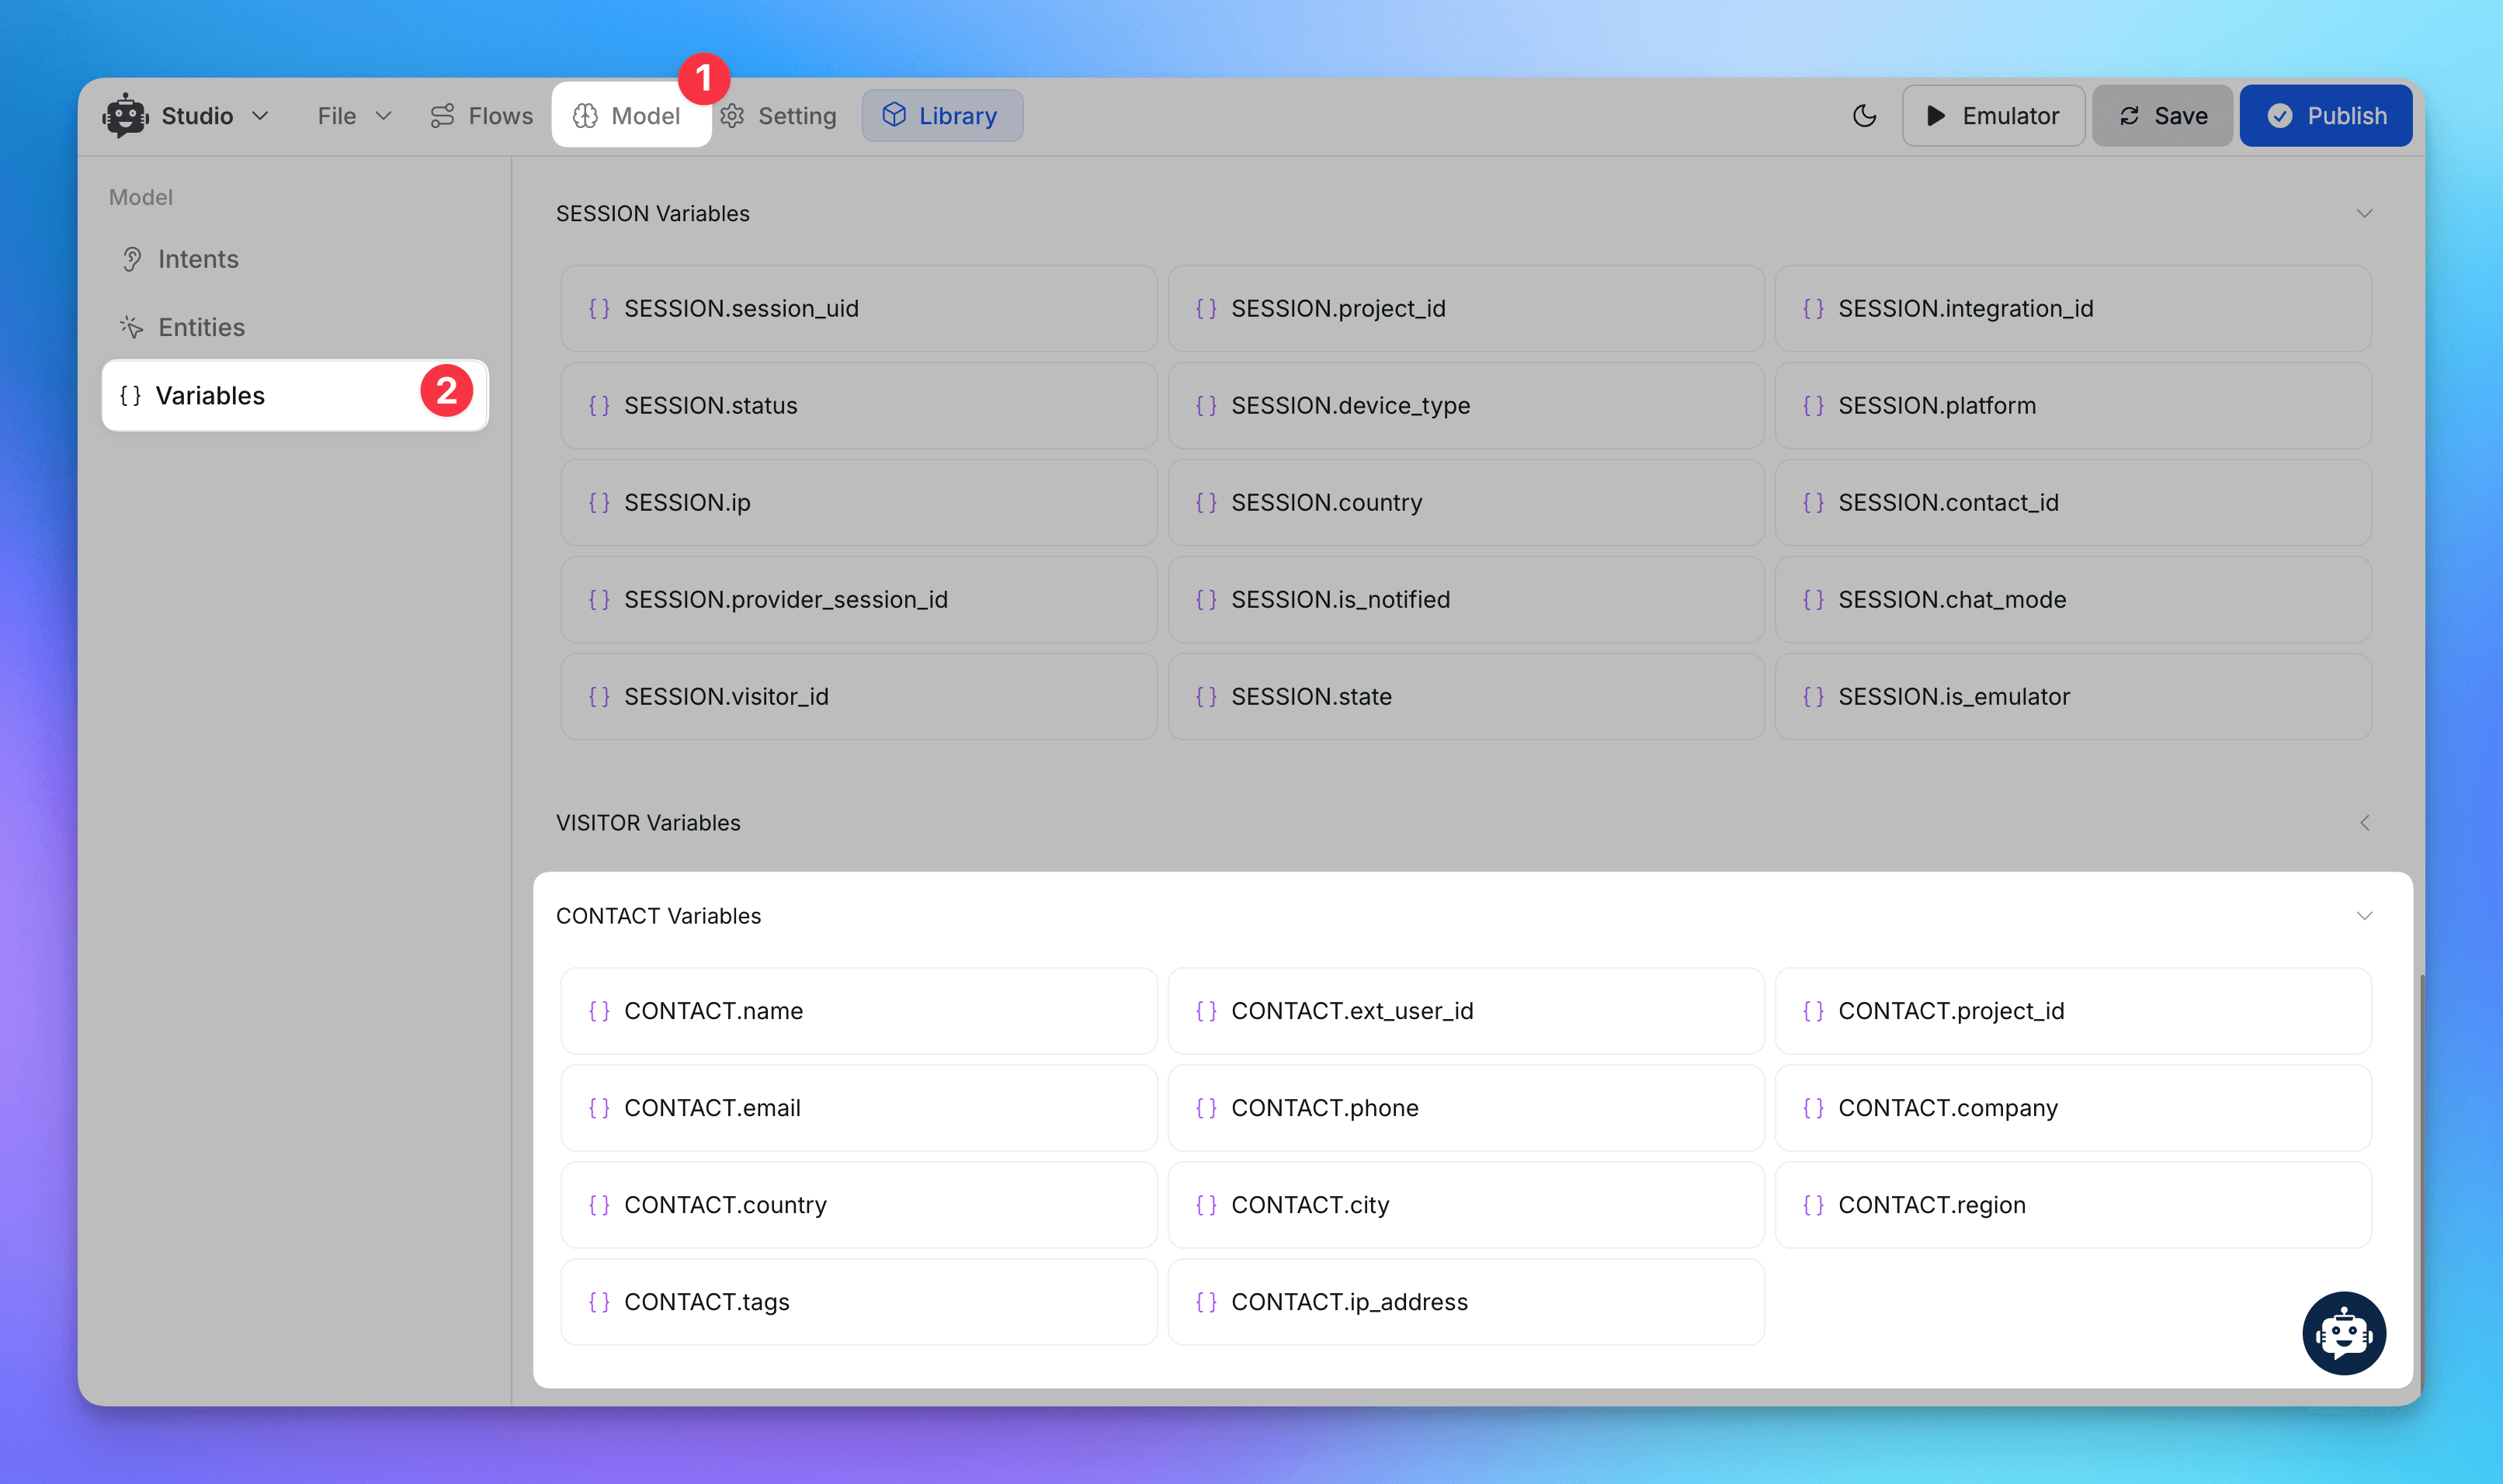Click braces icon beside CONTACT.name
This screenshot has width=2503, height=1484.
point(599,1011)
